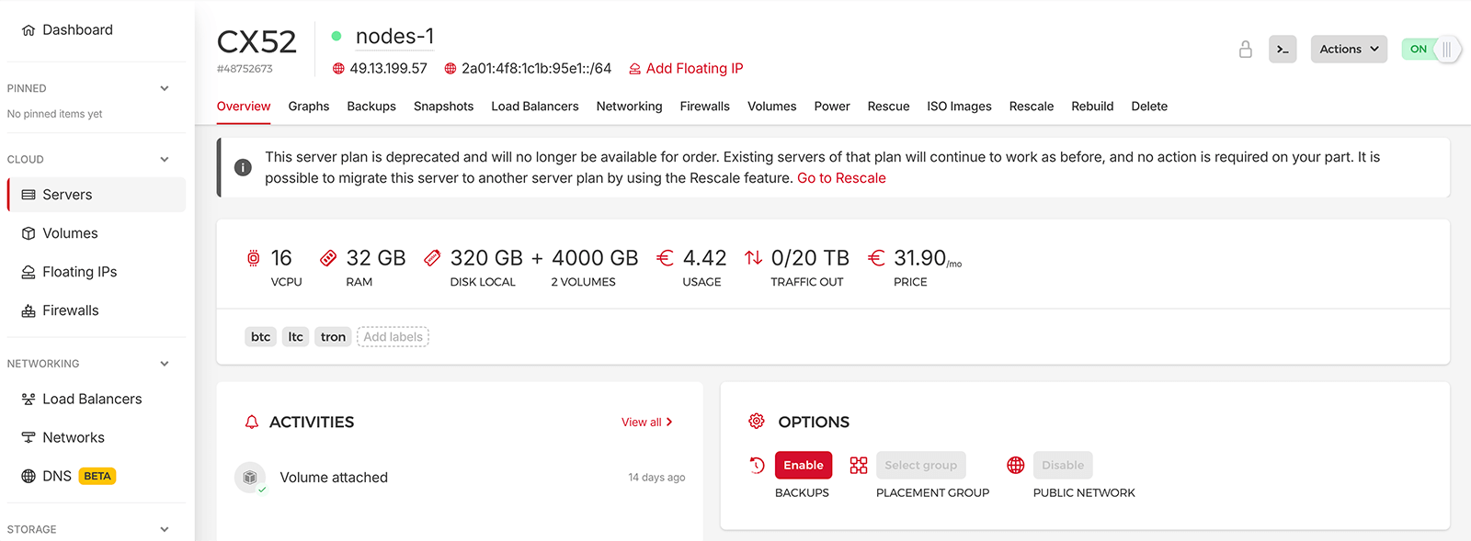The width and height of the screenshot is (1471, 541).
Task: Click the Placement Group icon
Action: [859, 466]
